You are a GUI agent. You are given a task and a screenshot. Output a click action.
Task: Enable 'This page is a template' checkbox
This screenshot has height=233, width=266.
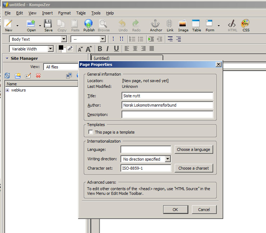[x=91, y=132]
